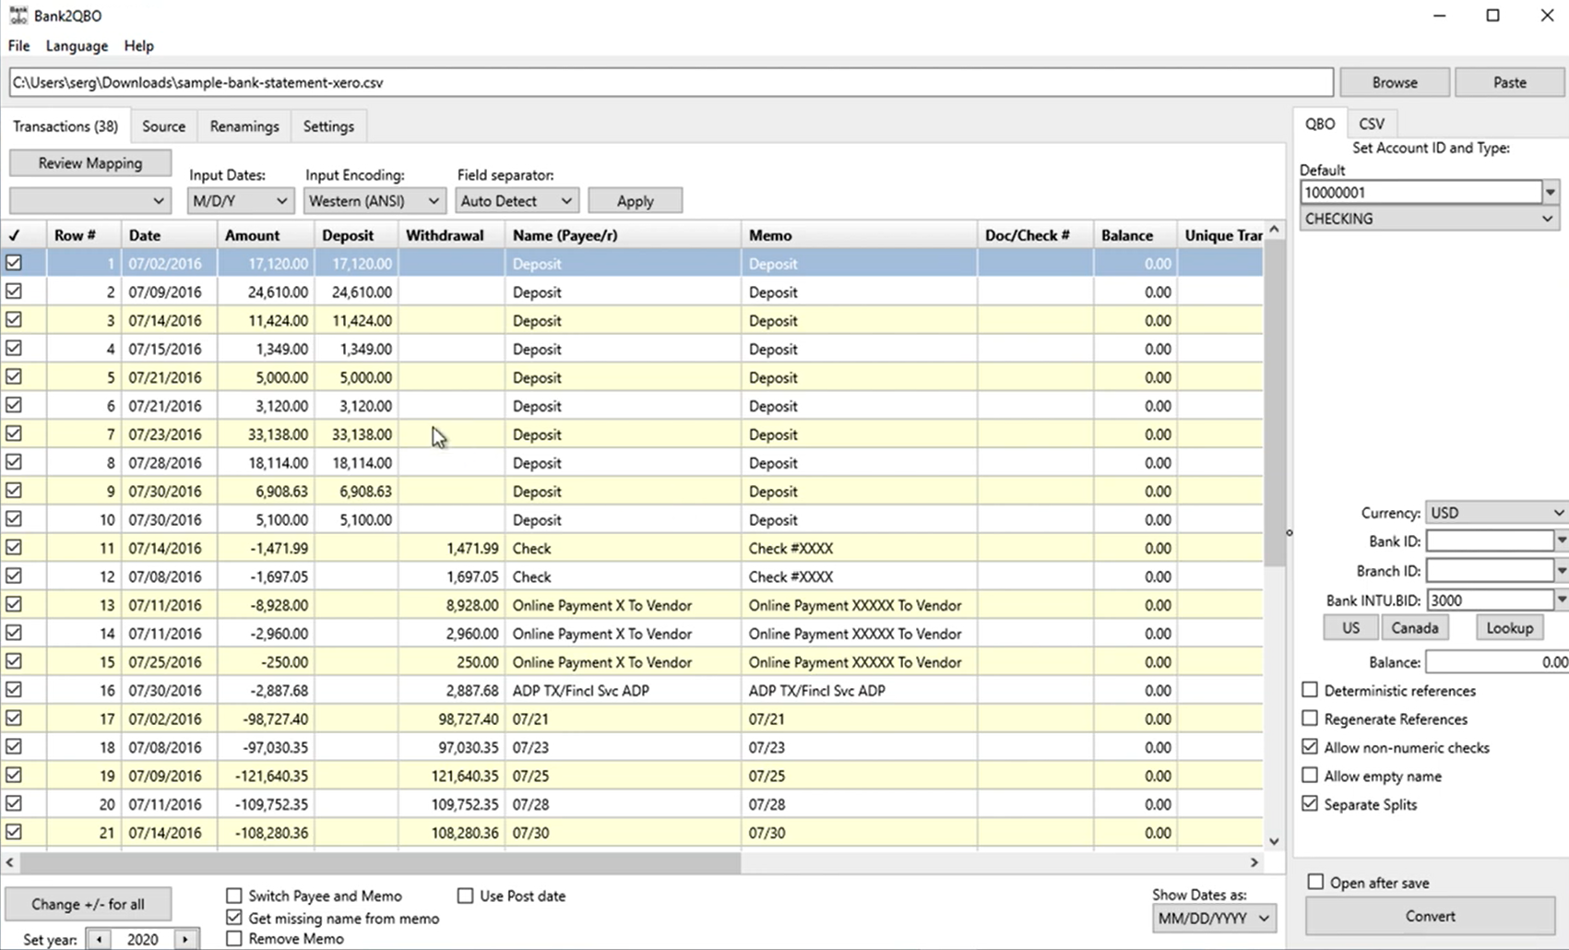Screen dimensions: 1569x950
Task: Open the File menu
Action: tap(18, 46)
